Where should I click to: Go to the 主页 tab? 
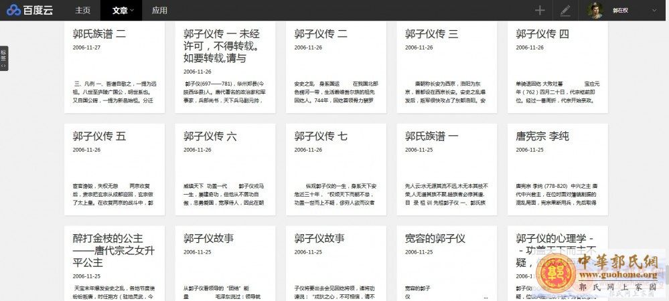(x=83, y=10)
